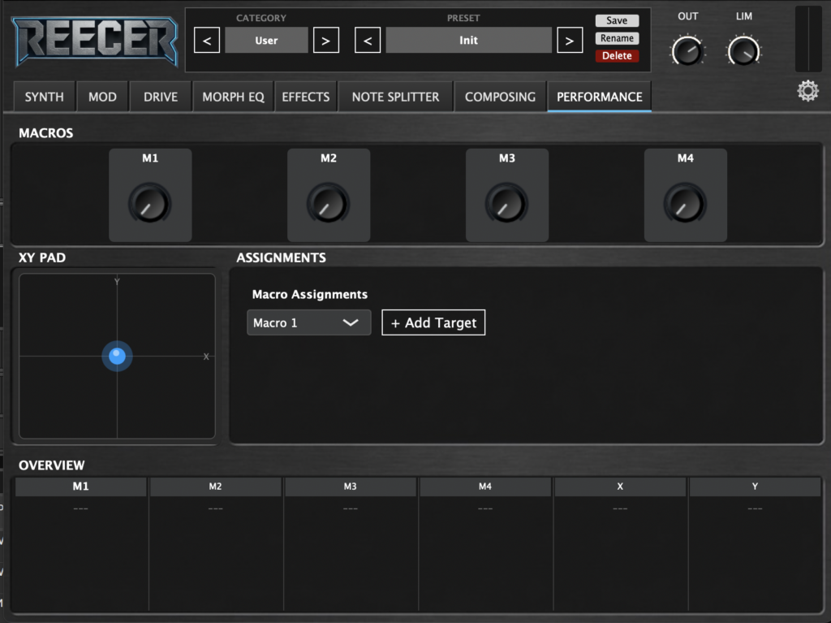Image resolution: width=831 pixels, height=623 pixels.
Task: Click the red Delete preset button
Action: click(x=617, y=56)
